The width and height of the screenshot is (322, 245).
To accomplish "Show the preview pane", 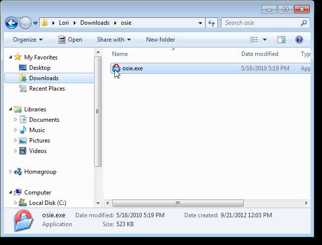I will point(281,40).
